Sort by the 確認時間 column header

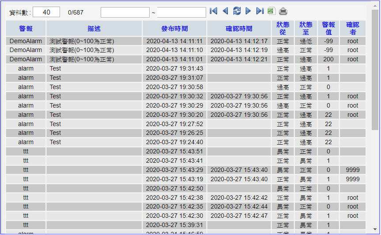click(239, 29)
